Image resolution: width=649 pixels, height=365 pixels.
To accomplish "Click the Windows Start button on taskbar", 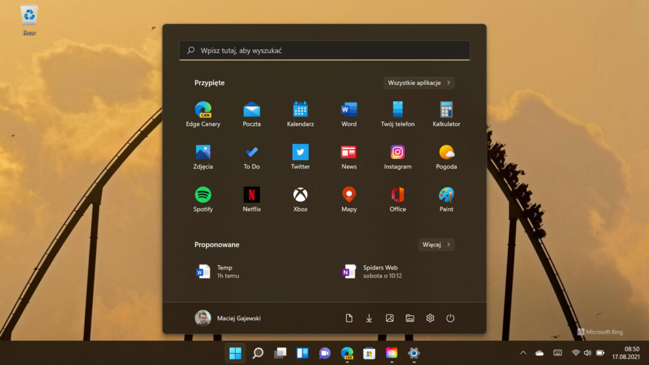I will [x=235, y=353].
